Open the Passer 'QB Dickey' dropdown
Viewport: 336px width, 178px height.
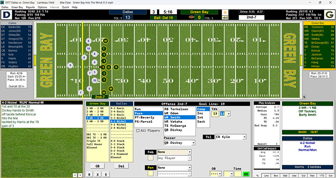pos(194,143)
